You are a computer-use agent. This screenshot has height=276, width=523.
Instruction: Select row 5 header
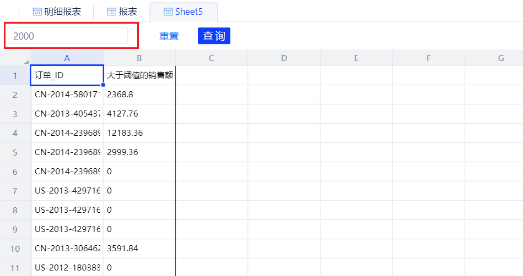coord(15,152)
